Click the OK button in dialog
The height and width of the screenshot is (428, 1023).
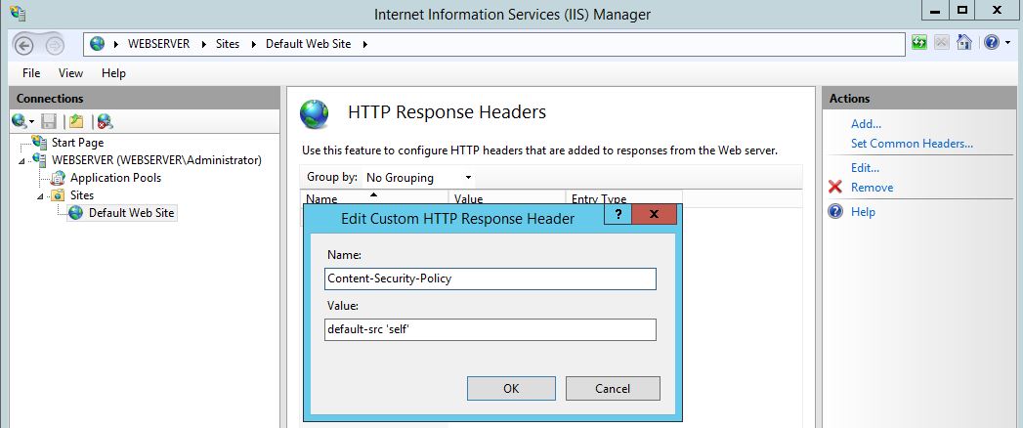(x=511, y=388)
